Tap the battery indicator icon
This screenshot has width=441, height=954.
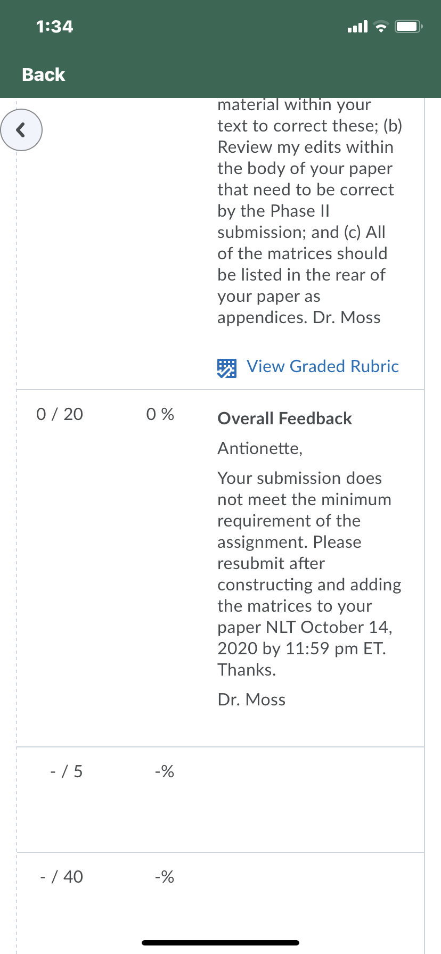pos(409,27)
